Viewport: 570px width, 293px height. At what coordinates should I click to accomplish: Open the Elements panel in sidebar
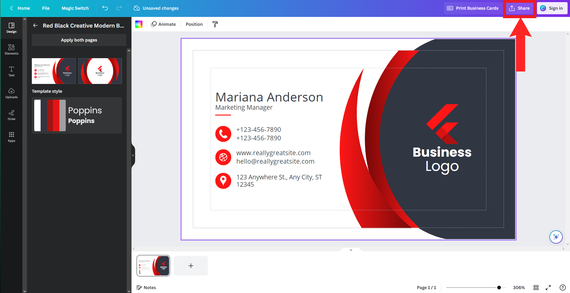click(x=12, y=49)
